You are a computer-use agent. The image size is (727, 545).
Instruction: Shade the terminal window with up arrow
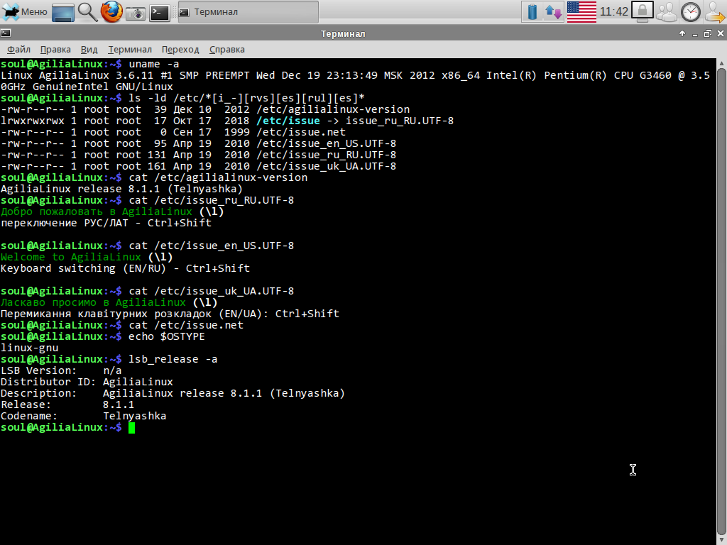point(682,33)
